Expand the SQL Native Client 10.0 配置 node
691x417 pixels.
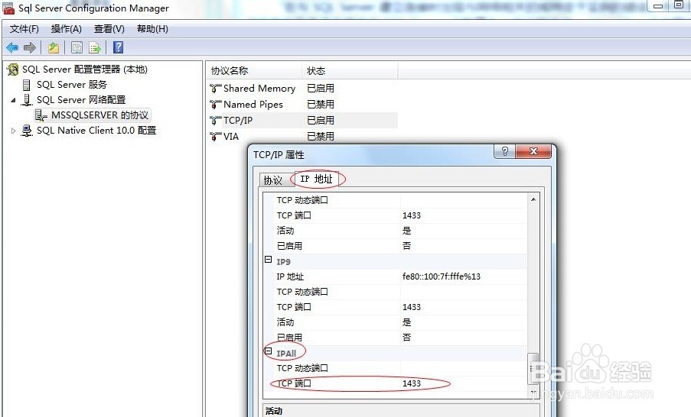pyautogui.click(x=13, y=131)
